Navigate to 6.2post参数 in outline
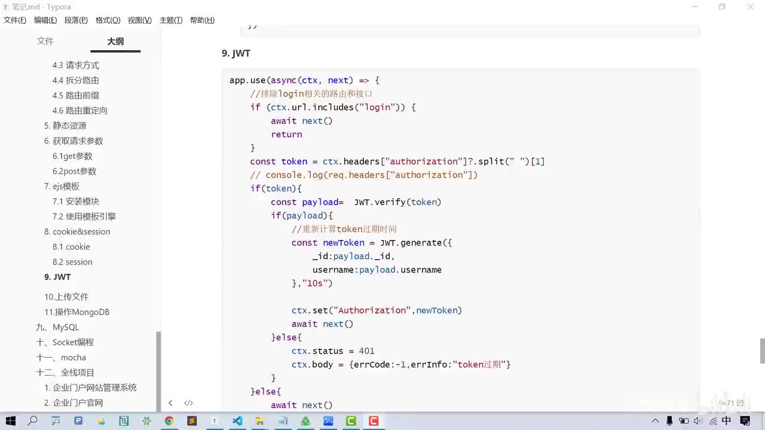 point(74,171)
